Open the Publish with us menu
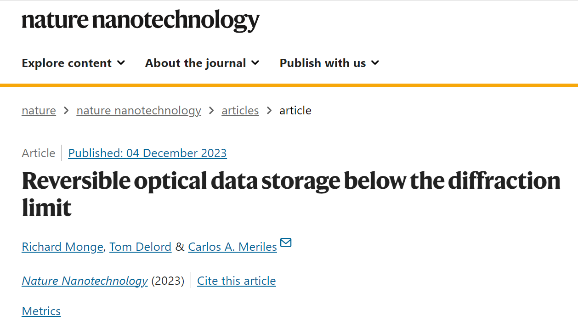 (329, 63)
